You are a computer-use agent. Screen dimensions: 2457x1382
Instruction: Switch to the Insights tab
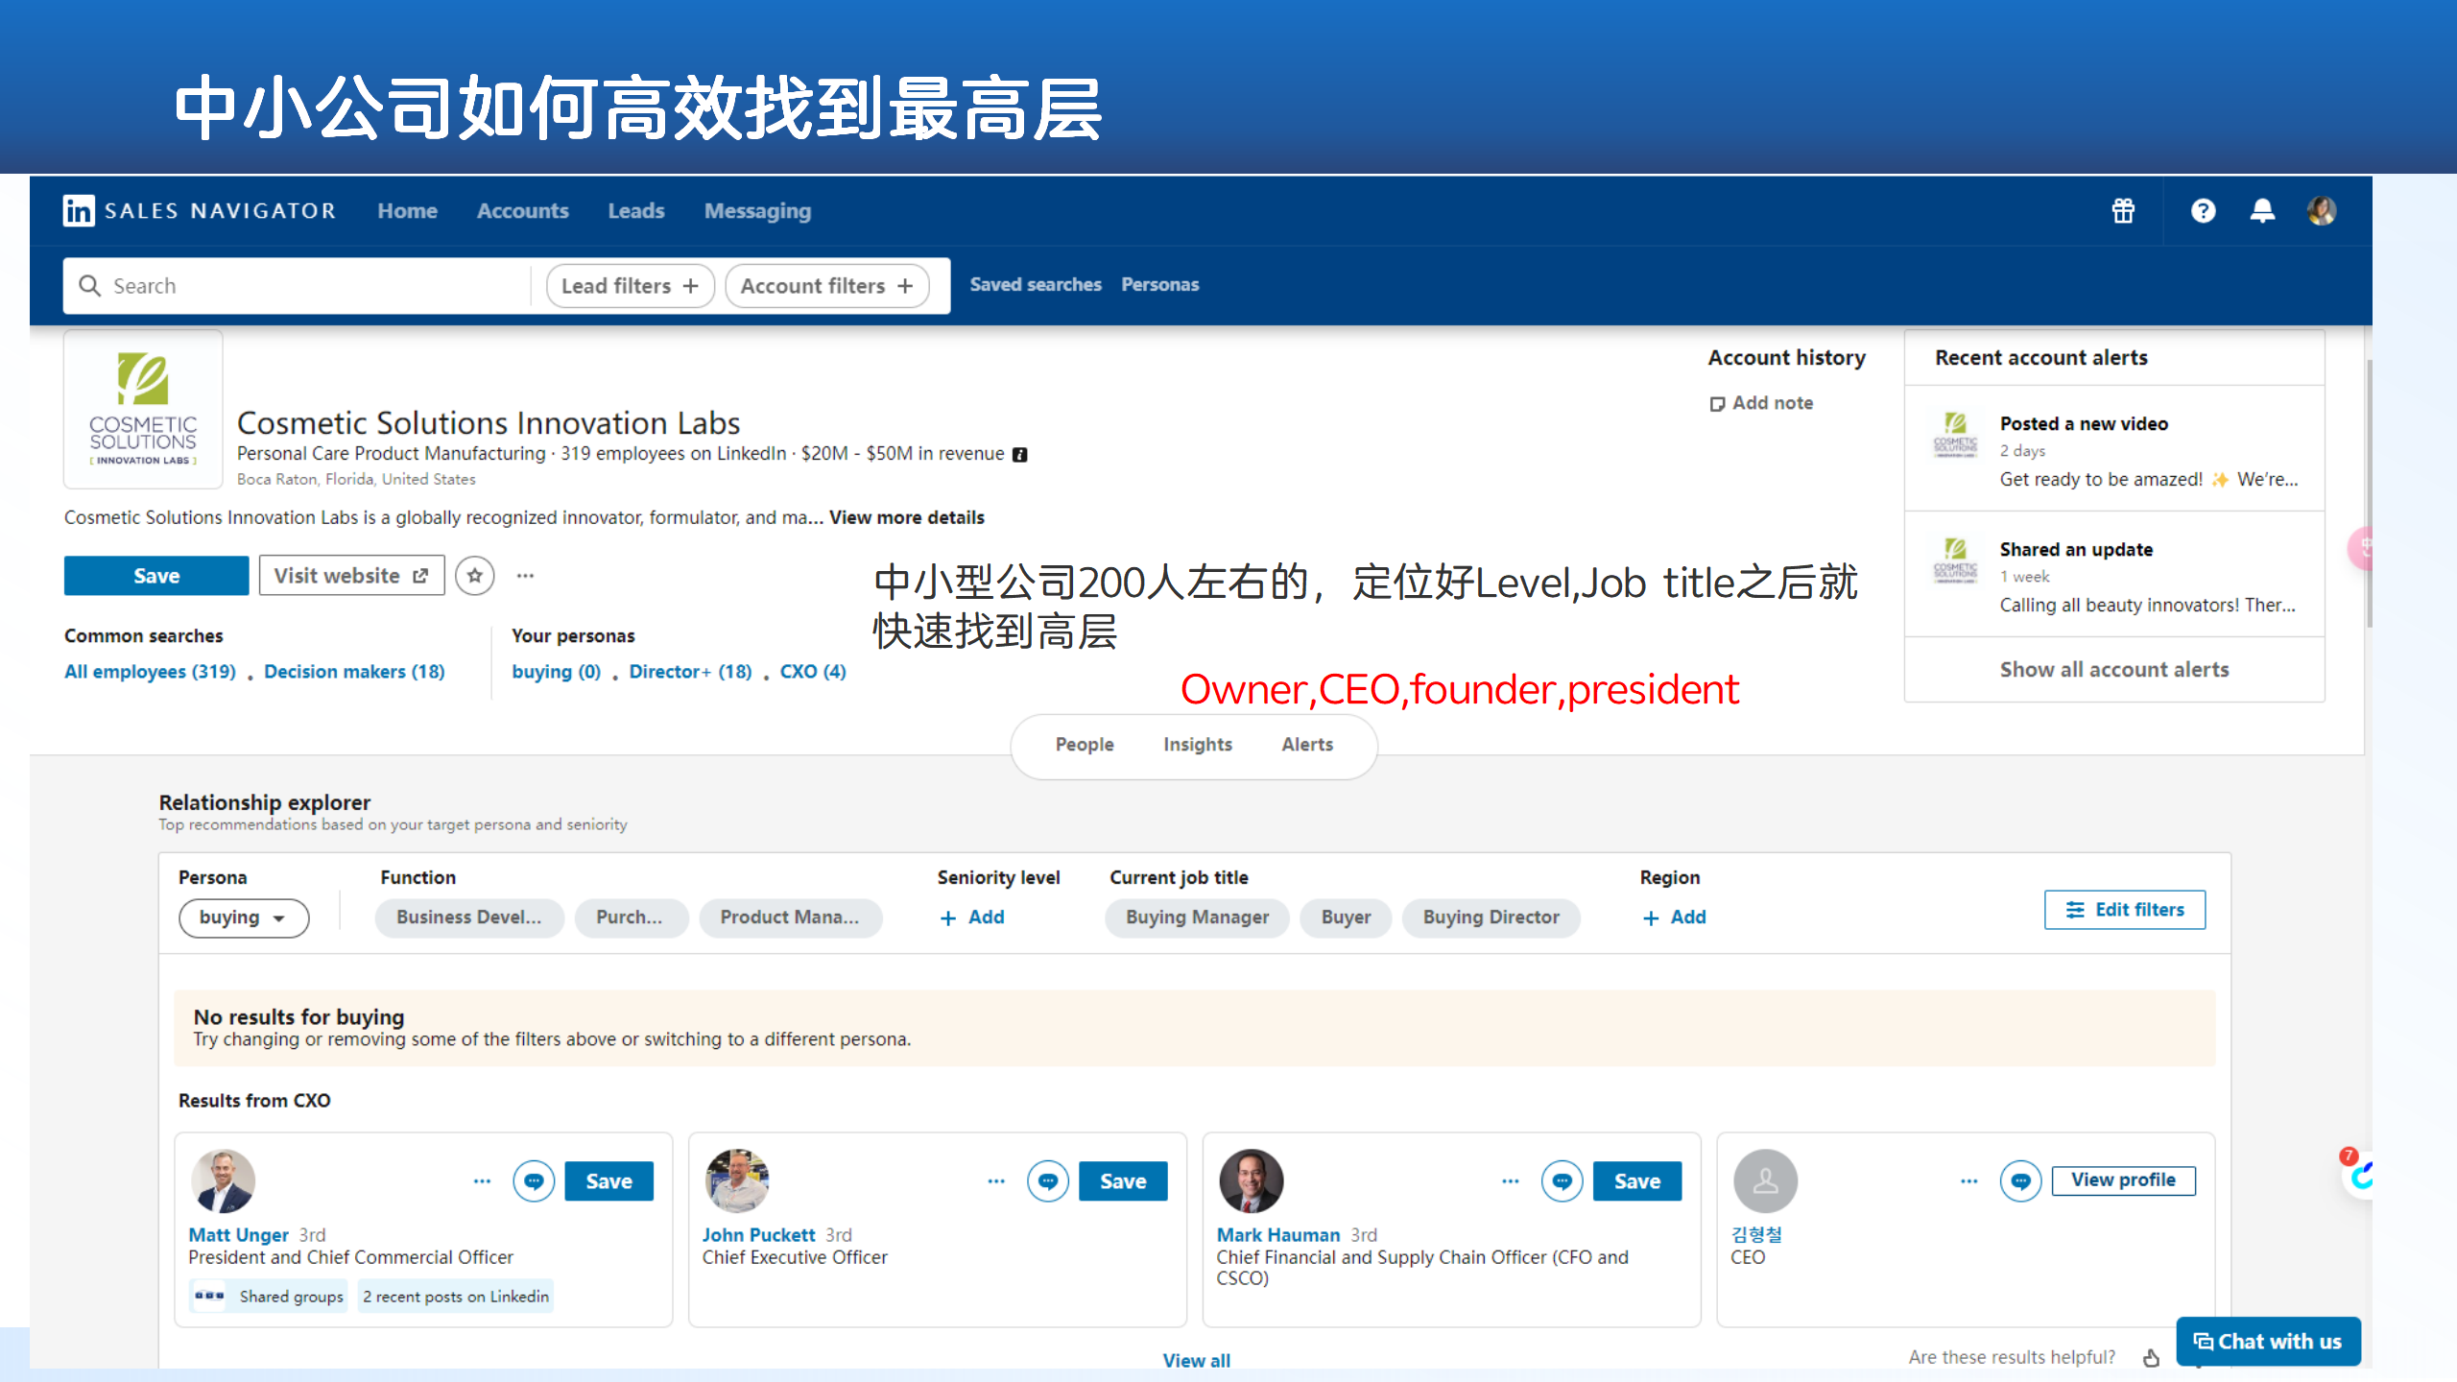pyautogui.click(x=1197, y=745)
